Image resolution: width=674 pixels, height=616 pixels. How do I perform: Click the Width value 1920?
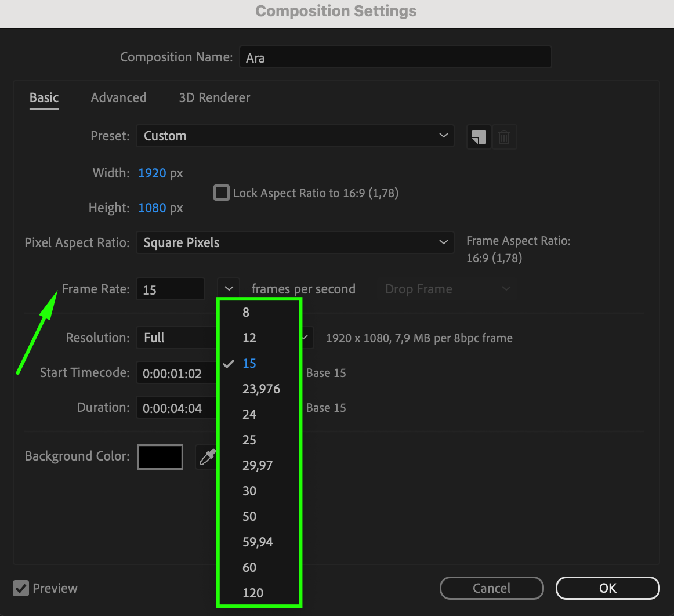click(152, 173)
